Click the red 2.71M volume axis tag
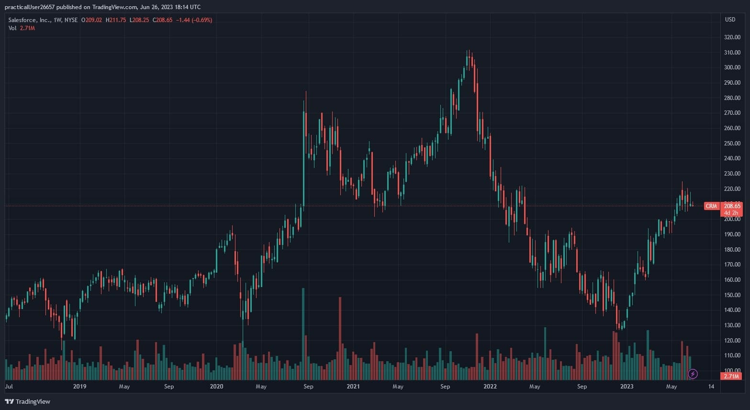 tap(731, 377)
